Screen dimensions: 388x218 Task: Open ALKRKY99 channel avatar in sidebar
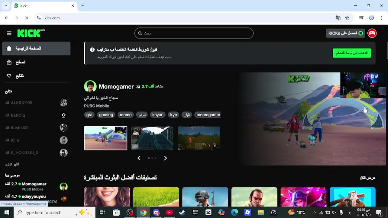click(x=63, y=103)
